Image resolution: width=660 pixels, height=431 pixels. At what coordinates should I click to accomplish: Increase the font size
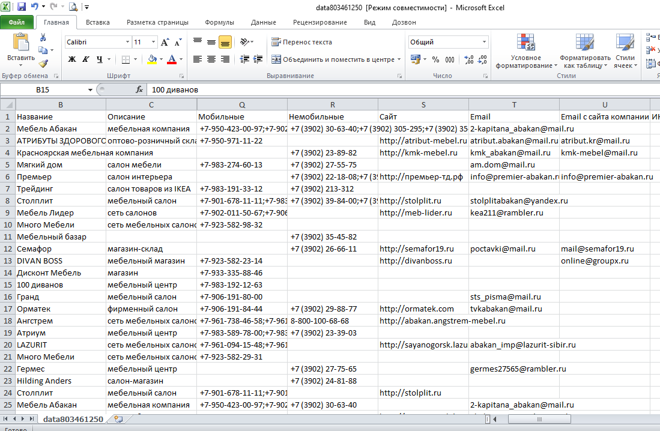pyautogui.click(x=165, y=42)
